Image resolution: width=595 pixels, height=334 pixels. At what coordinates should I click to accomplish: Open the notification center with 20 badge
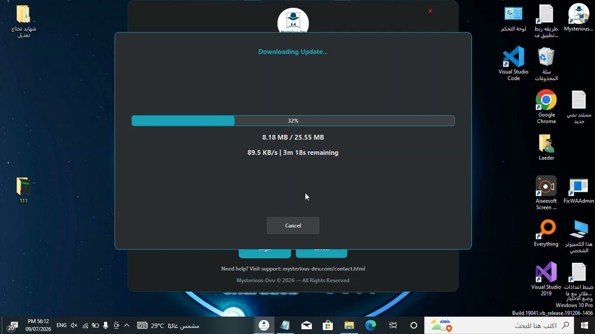pos(12,326)
